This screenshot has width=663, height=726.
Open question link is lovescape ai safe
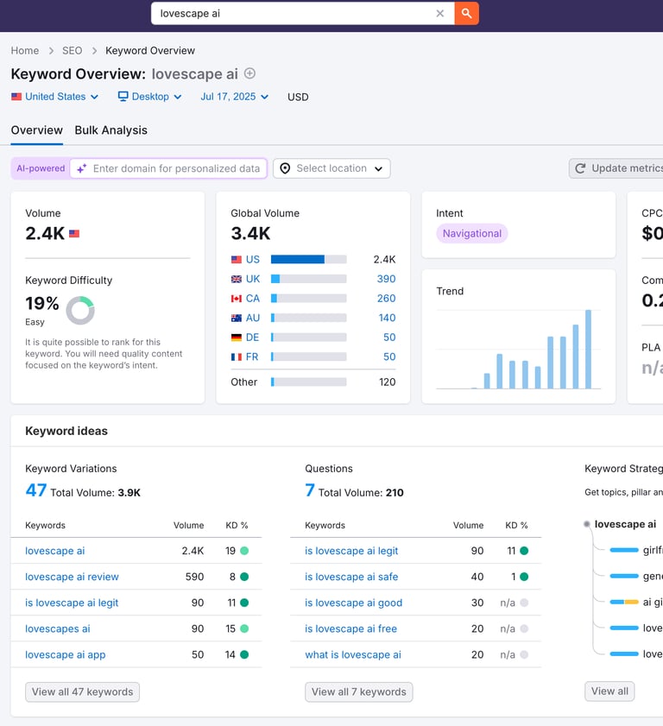[351, 577]
